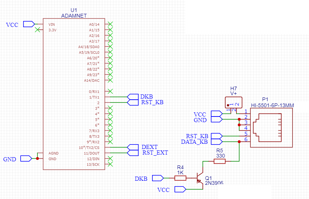
Task: Click the RST_EXT net flag
Action: (x=133, y=153)
